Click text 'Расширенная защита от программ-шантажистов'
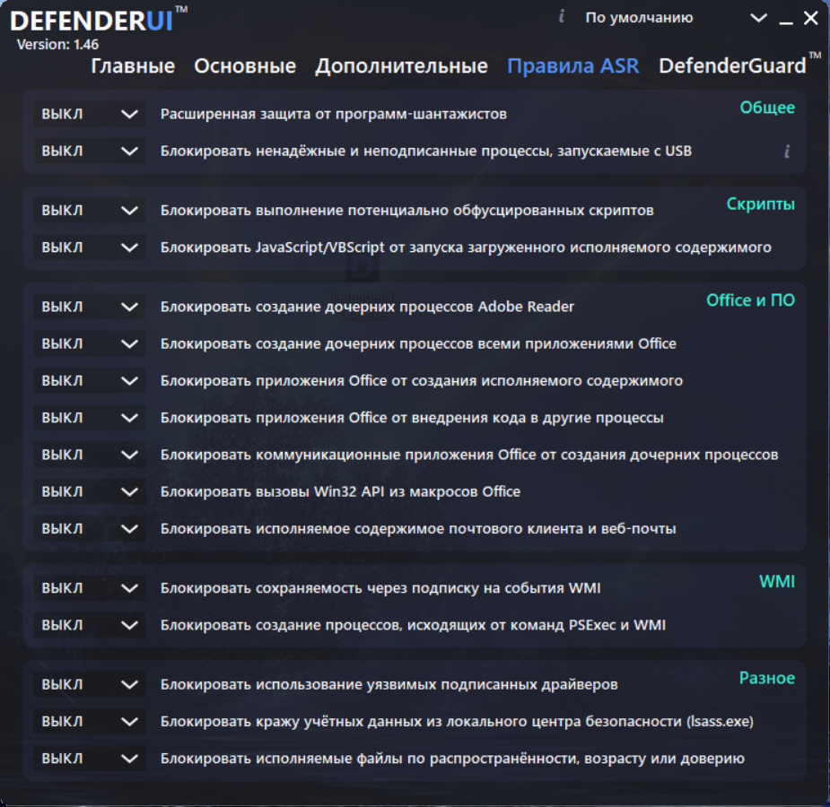This screenshot has width=830, height=807. (x=334, y=114)
